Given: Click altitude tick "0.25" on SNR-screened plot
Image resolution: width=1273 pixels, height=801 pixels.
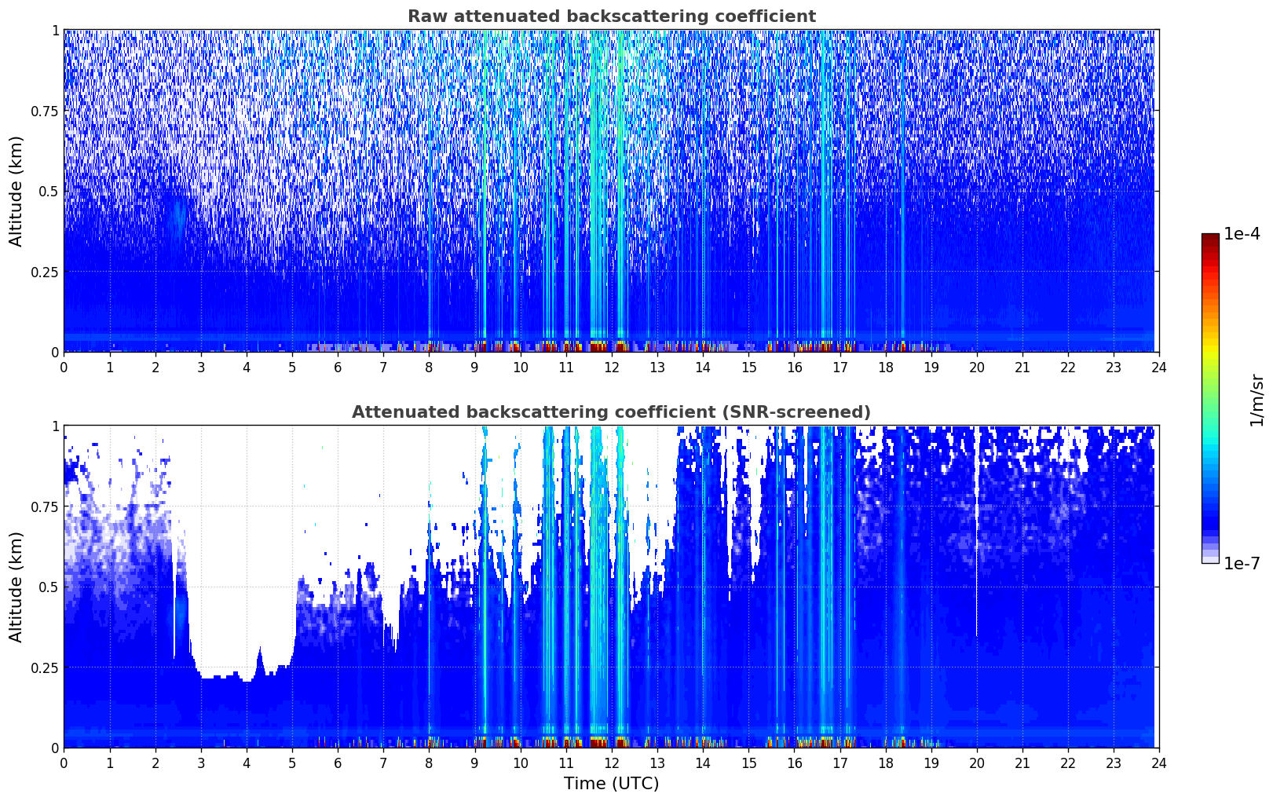Looking at the screenshot, I should [45, 667].
